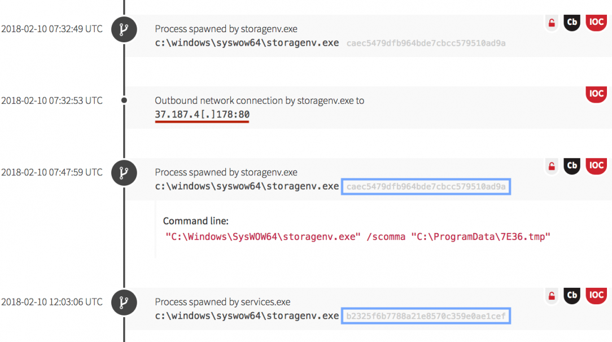Click the process fork icon at 12:03:06

pyautogui.click(x=124, y=302)
